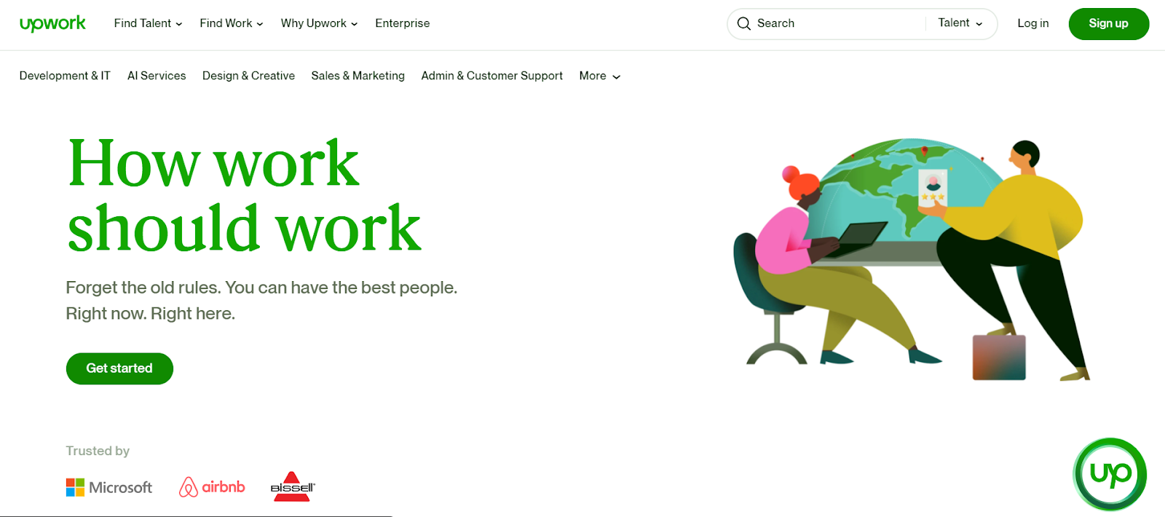The image size is (1165, 517).
Task: Open the Why Upwork dropdown
Action: [x=319, y=23]
